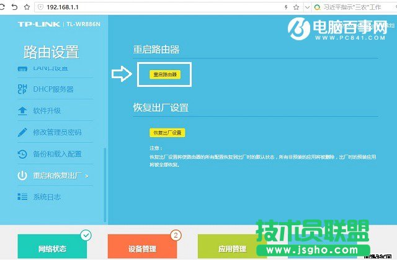
Task: Click the search engine icon
Action: tap(317, 7)
